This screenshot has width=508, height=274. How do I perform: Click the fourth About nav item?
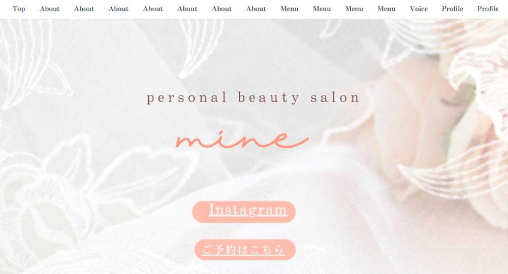[152, 9]
